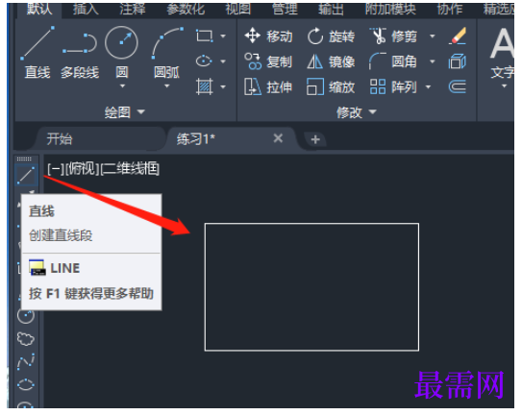Switch to the 注释 ribbon tab

point(133,10)
